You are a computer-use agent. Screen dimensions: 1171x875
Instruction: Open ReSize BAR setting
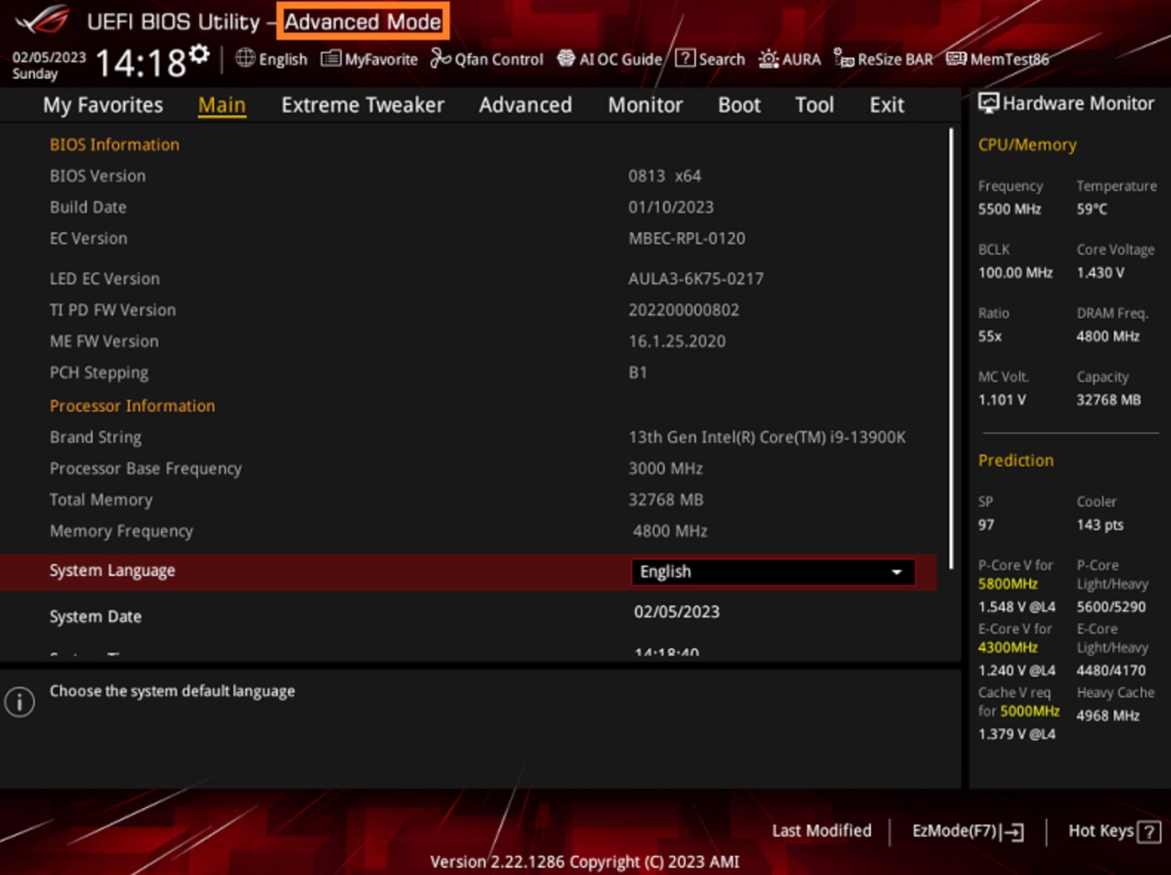click(x=884, y=59)
